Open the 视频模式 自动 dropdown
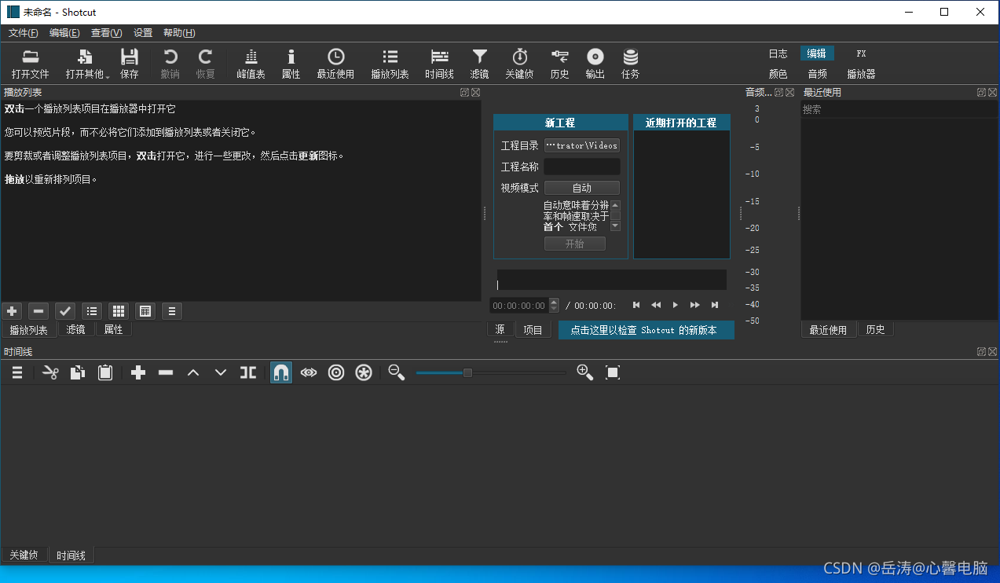 [582, 188]
